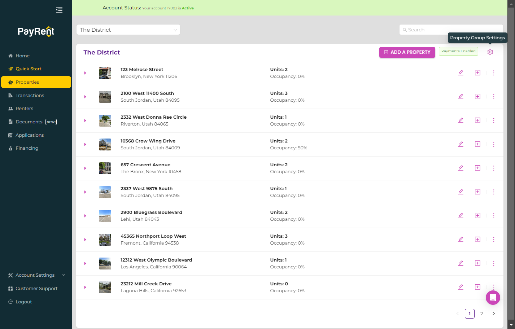This screenshot has width=515, height=329.
Task: Click the PayRent logo
Action: point(36,31)
